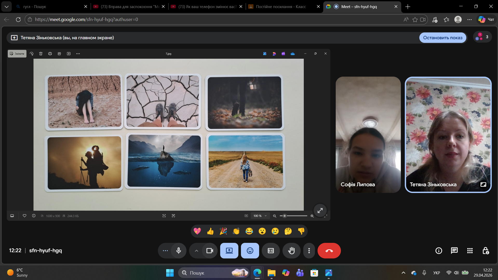Screen dimensions: 498x280
Task: Open audio settings three-dots menu
Action: pos(165,251)
